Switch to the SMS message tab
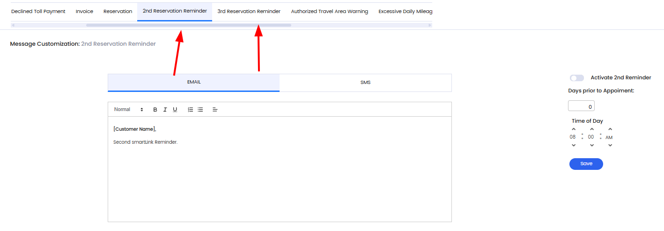 click(x=365, y=83)
